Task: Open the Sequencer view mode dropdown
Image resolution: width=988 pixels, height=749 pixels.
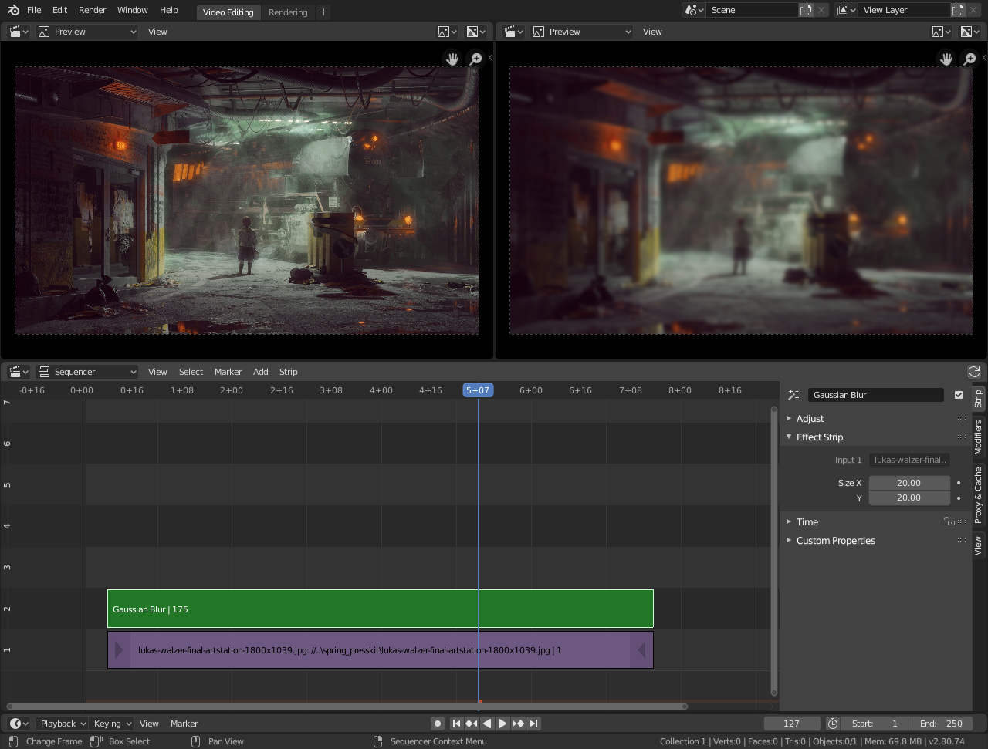Action: [x=86, y=371]
